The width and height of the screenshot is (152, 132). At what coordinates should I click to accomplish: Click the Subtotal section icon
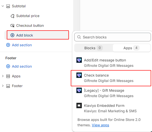(8, 6)
